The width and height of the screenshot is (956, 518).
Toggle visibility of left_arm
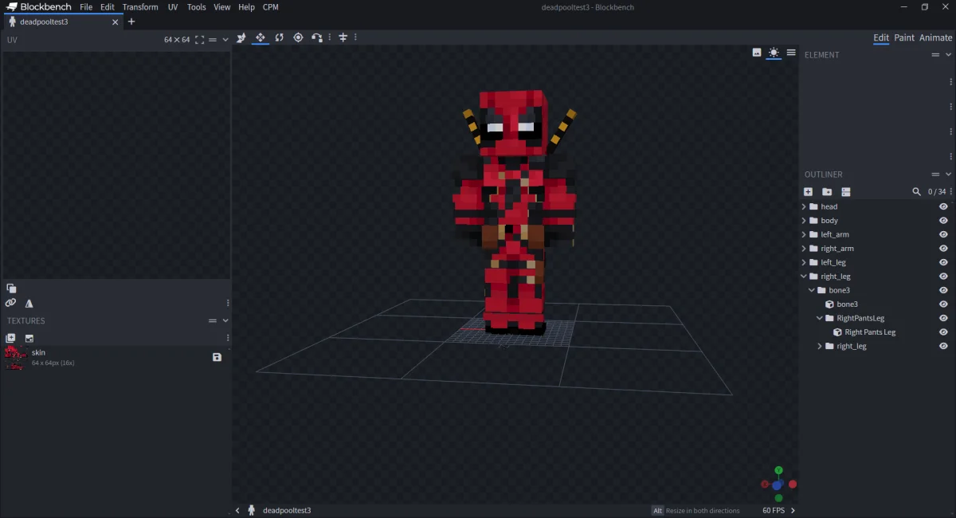tap(943, 234)
